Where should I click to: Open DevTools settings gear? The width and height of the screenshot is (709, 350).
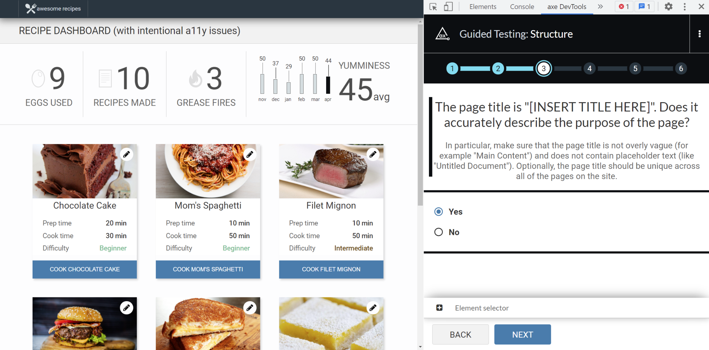pyautogui.click(x=668, y=7)
